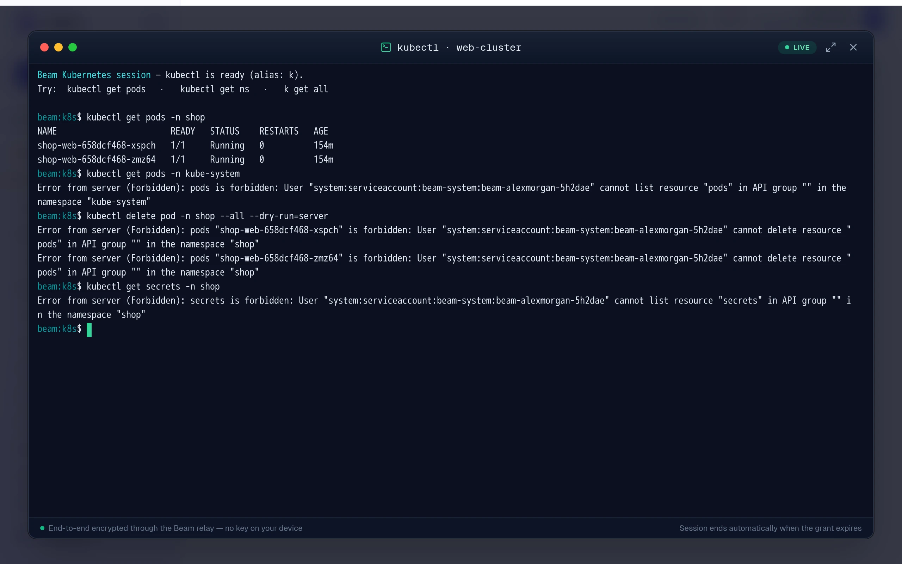
Task: Click the 'k get all' suggestion text
Action: click(306, 89)
